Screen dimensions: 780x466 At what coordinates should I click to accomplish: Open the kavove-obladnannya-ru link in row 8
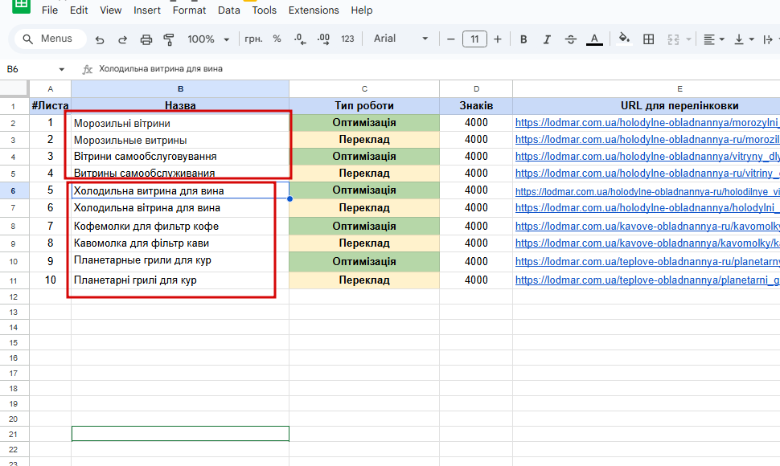(x=647, y=227)
